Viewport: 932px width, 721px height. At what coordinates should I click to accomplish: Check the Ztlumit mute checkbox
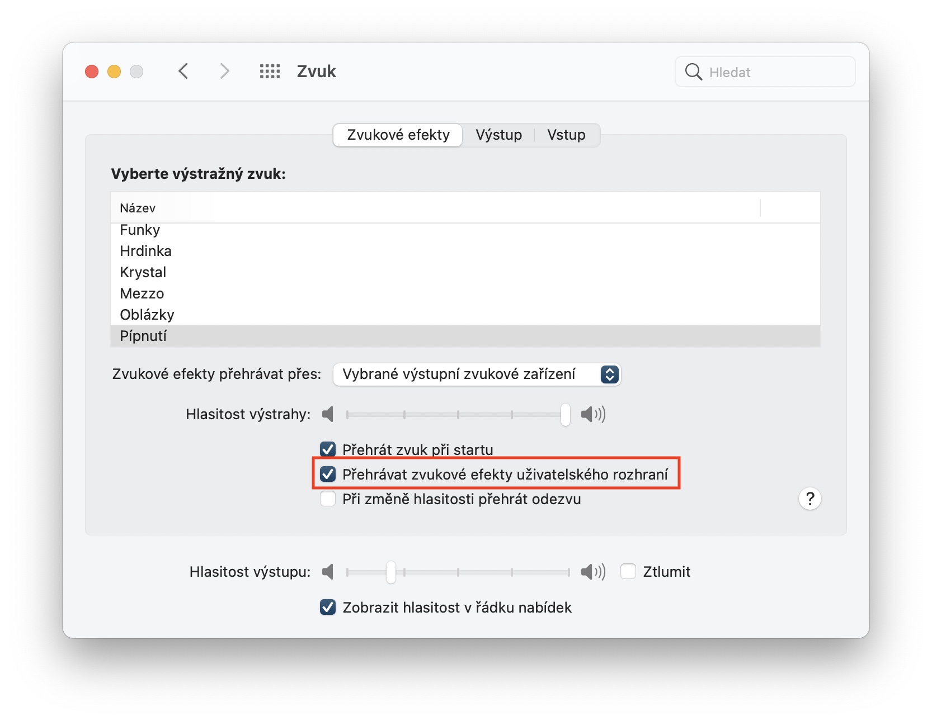[x=628, y=572]
